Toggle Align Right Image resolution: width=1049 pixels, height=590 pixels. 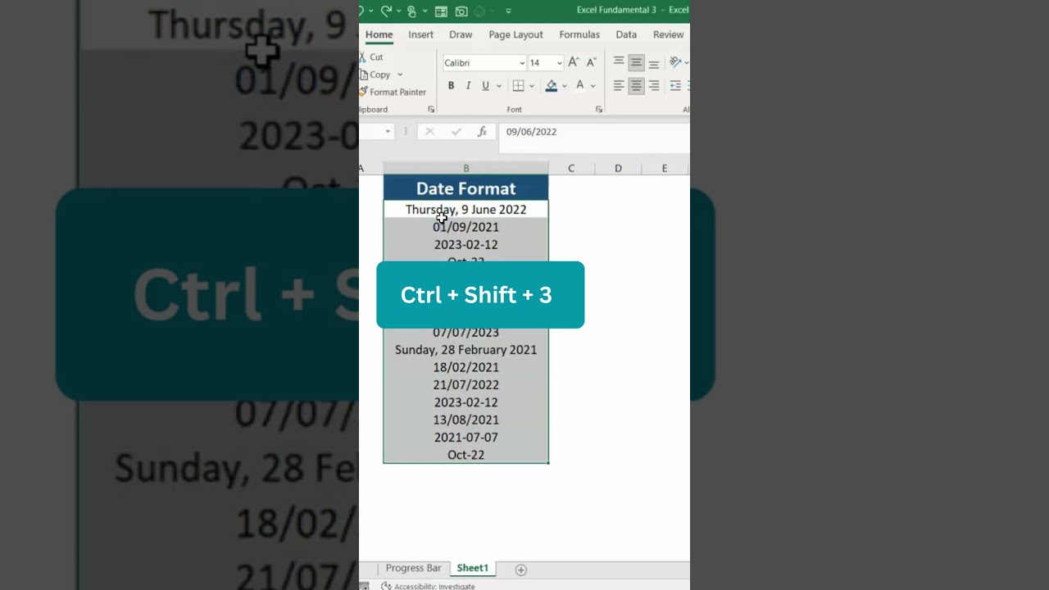pyautogui.click(x=653, y=85)
